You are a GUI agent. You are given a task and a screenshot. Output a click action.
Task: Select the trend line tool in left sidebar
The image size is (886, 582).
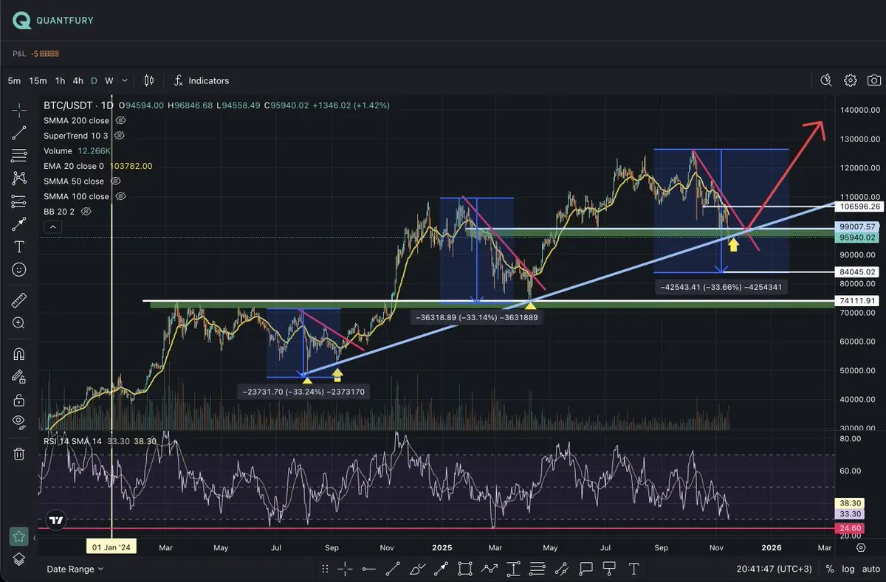click(x=19, y=134)
